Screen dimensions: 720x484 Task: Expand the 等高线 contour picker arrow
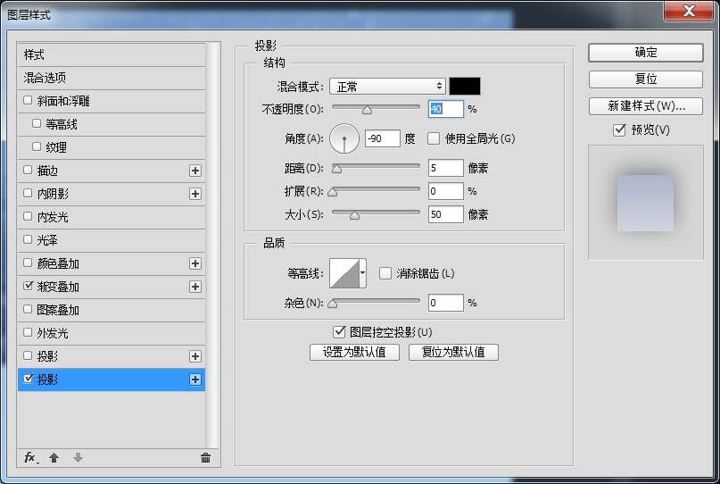pyautogui.click(x=363, y=273)
